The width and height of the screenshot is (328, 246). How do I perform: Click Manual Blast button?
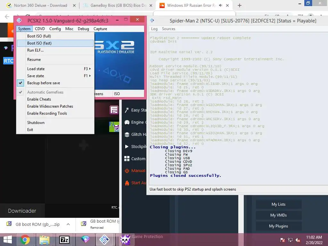click(x=135, y=170)
